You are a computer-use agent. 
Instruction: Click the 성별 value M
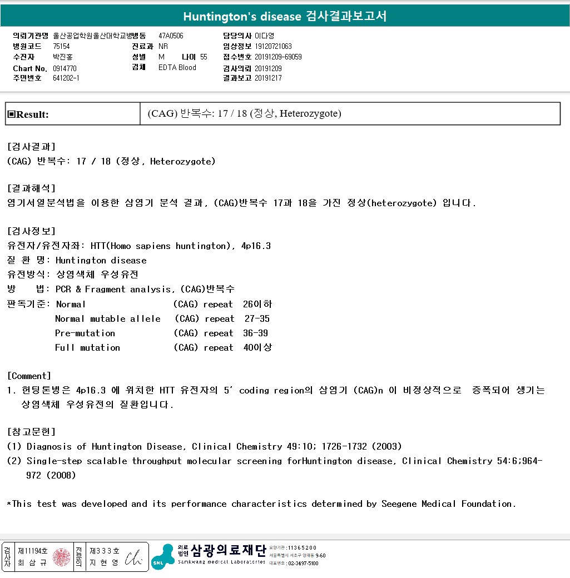tap(162, 57)
